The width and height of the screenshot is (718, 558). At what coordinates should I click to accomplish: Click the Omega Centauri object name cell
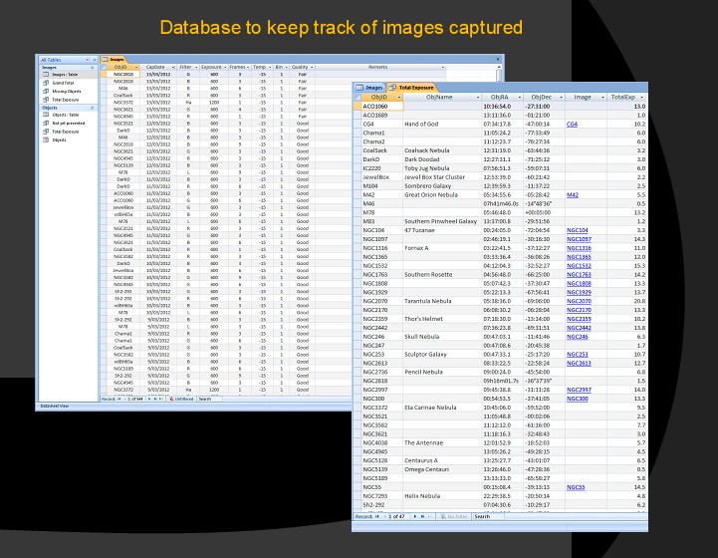click(442, 469)
